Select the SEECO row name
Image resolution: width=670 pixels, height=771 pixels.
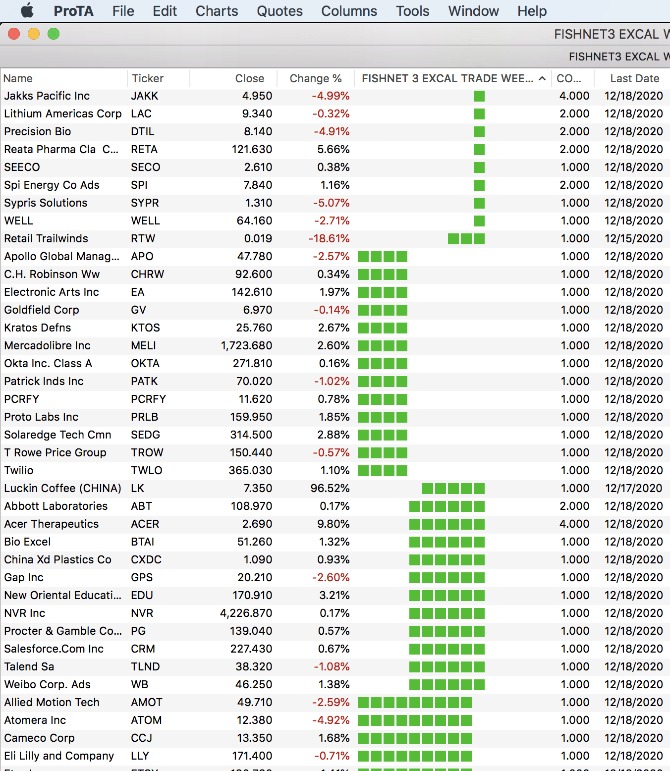point(22,167)
